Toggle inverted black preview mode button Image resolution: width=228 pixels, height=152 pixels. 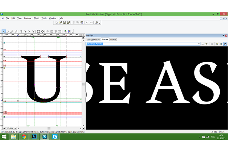point(225,44)
